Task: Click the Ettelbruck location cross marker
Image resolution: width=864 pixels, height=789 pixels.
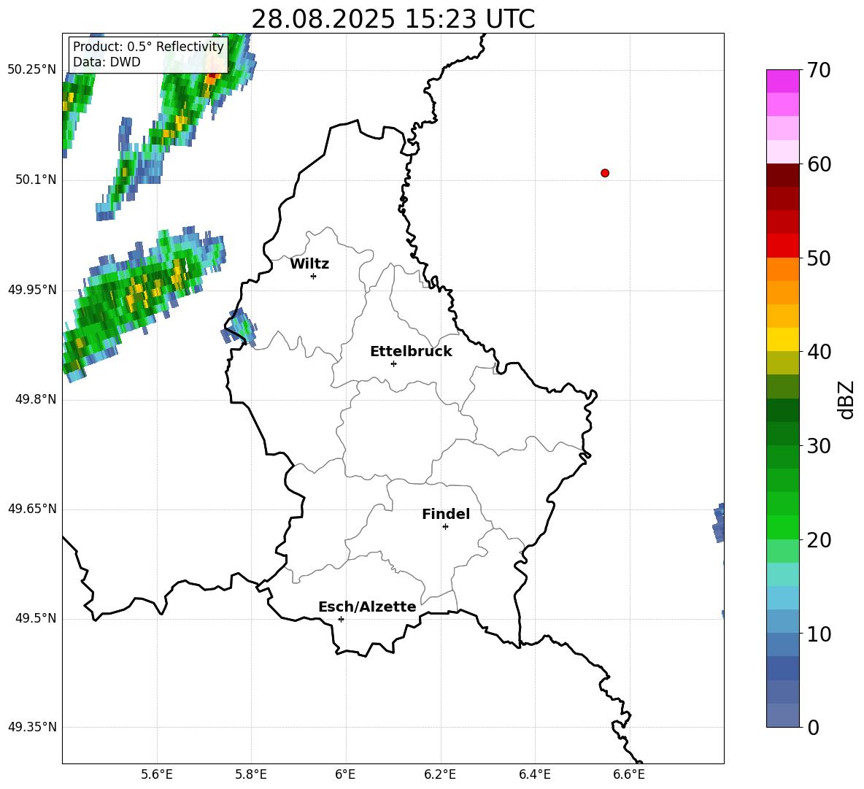Action: 393,363
